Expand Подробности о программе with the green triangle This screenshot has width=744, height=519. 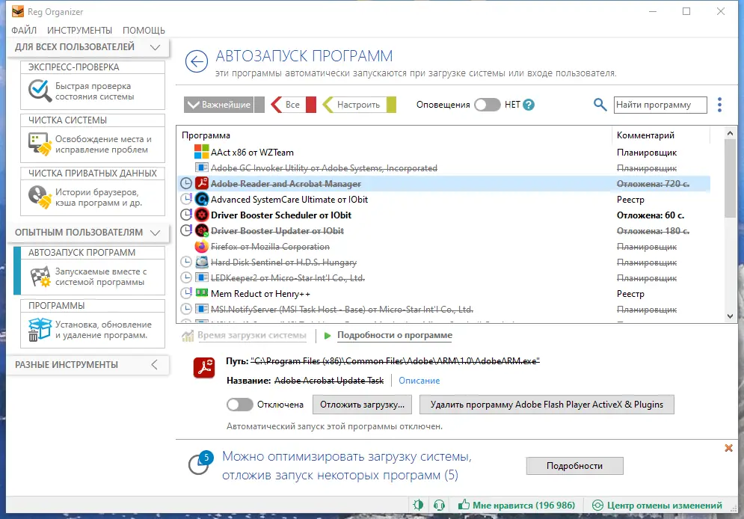pos(328,335)
